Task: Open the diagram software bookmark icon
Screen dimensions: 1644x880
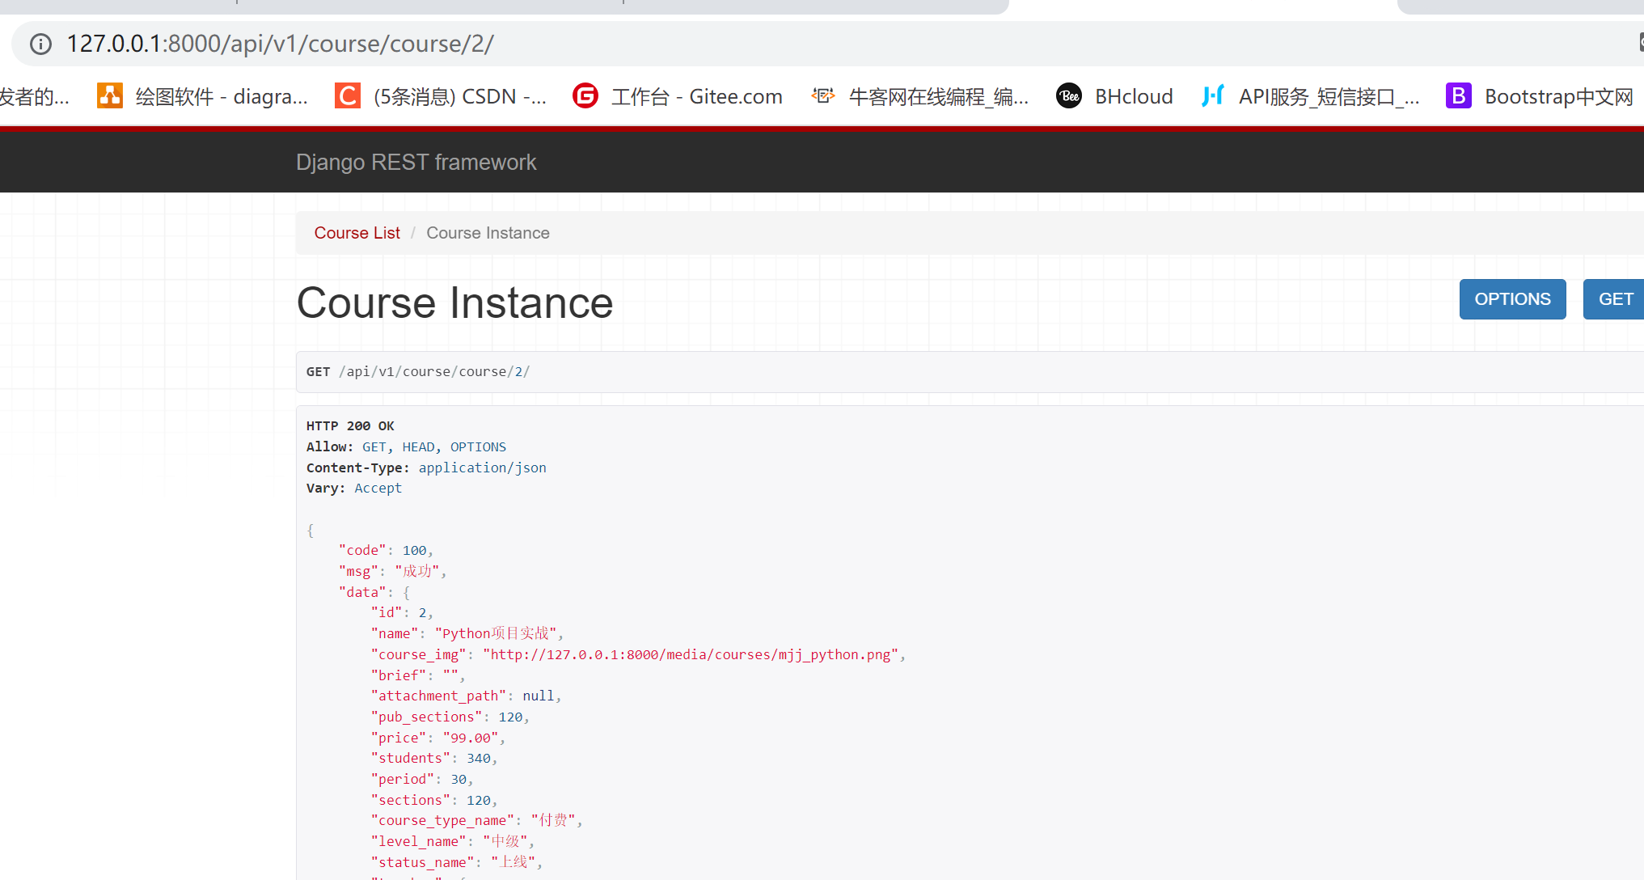Action: (x=110, y=95)
